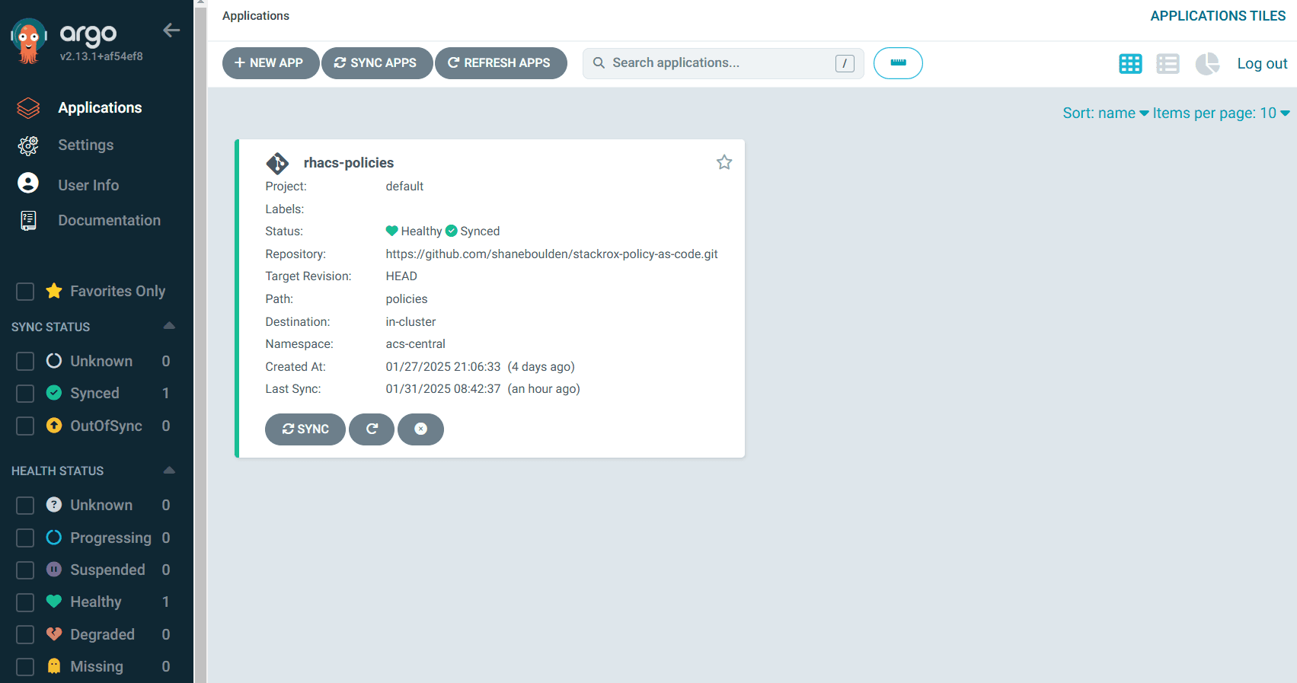
Task: Refresh the rhacs-policies app tile
Action: pyautogui.click(x=372, y=429)
